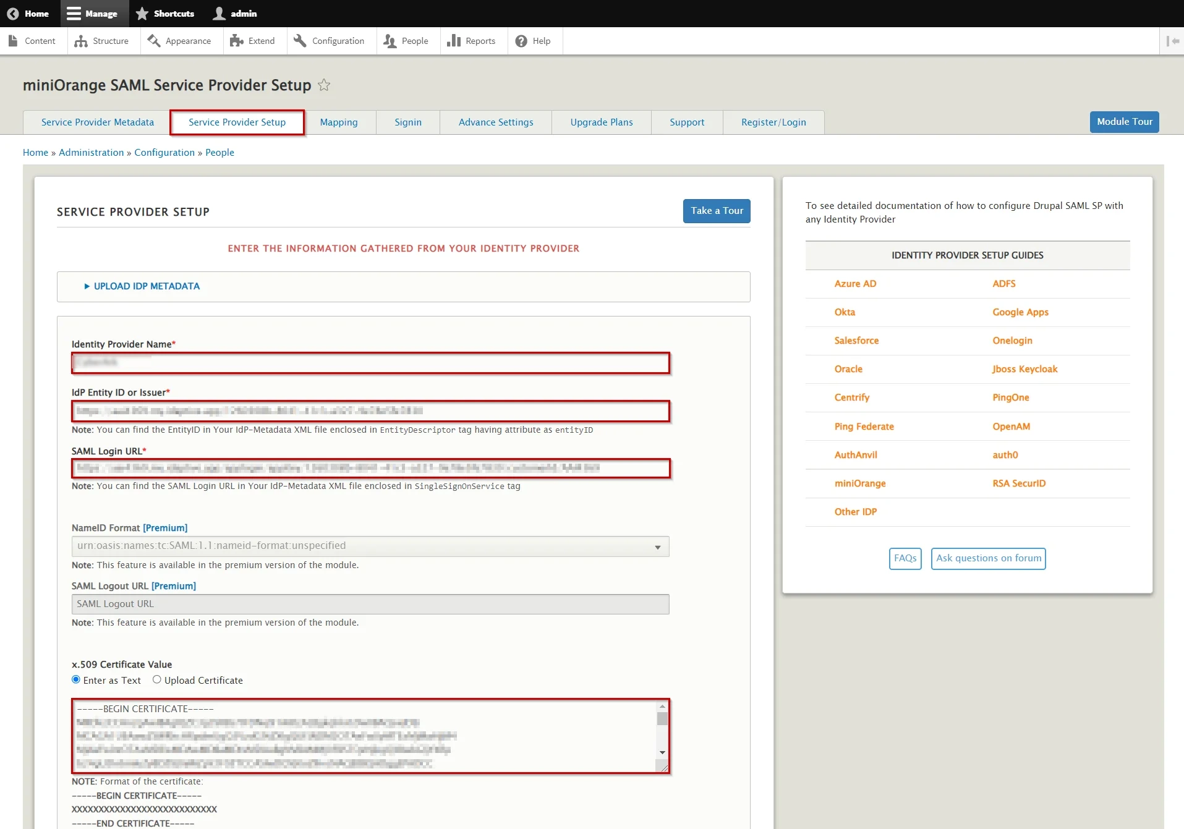Click the FAQs button
Image resolution: width=1184 pixels, height=829 pixels.
click(905, 558)
